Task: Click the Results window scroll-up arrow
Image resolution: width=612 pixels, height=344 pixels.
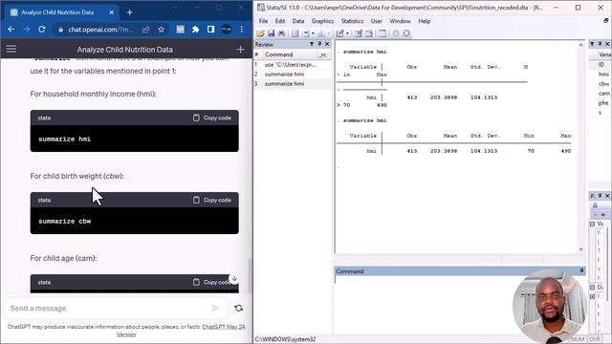Action: click(580, 45)
